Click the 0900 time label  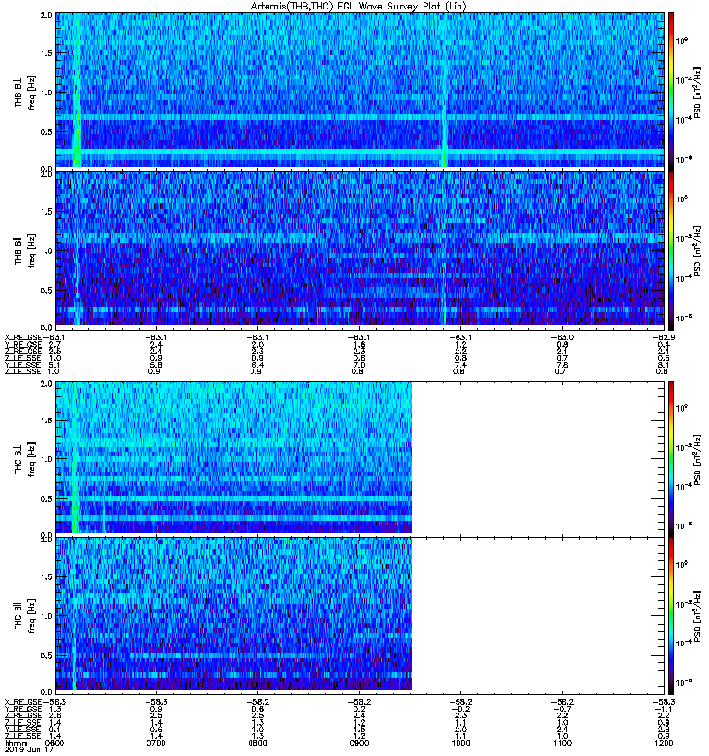[x=359, y=743]
